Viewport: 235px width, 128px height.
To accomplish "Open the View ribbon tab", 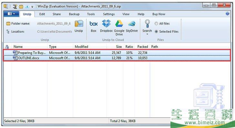I will 126,14.
